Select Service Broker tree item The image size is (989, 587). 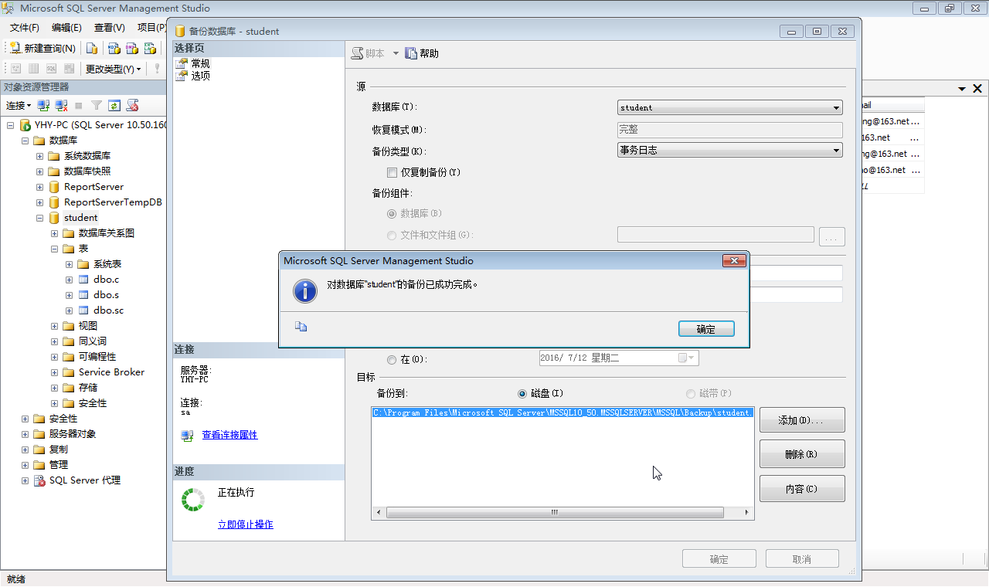(x=111, y=372)
